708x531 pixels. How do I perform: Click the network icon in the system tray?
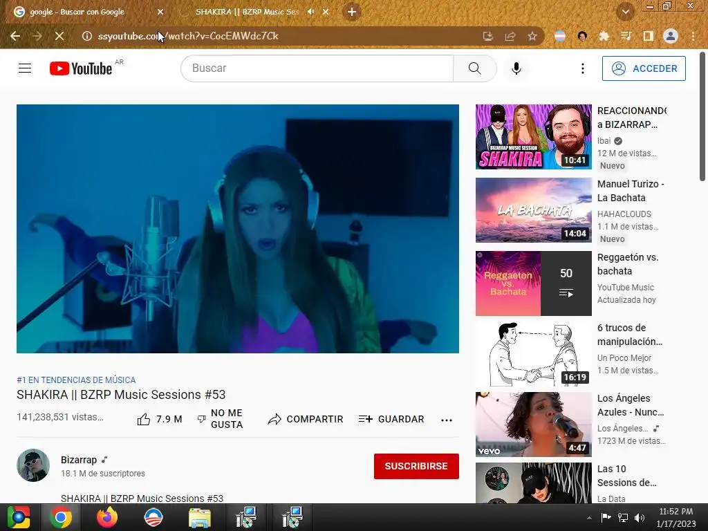pos(623,518)
